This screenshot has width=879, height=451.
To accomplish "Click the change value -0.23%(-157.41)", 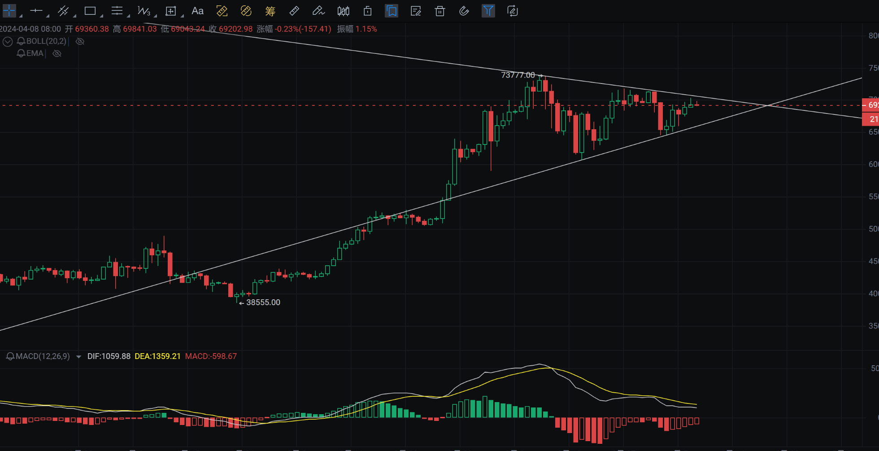I will [x=303, y=29].
